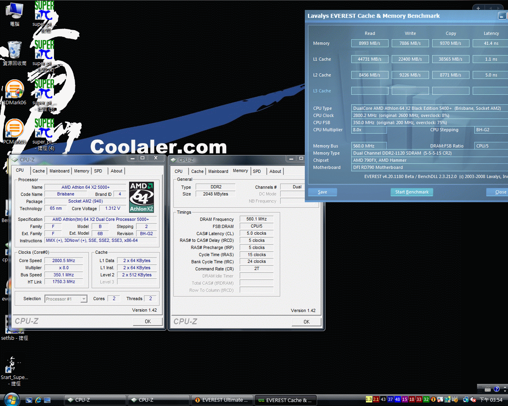Click the Command Rate 2T value
The width and height of the screenshot is (508, 406).
click(x=256, y=268)
